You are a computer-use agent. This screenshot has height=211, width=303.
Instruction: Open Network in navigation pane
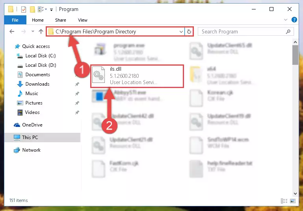point(27,150)
